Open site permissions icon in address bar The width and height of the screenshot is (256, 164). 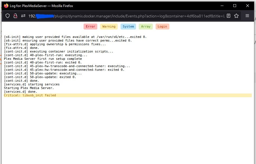coord(23,16)
